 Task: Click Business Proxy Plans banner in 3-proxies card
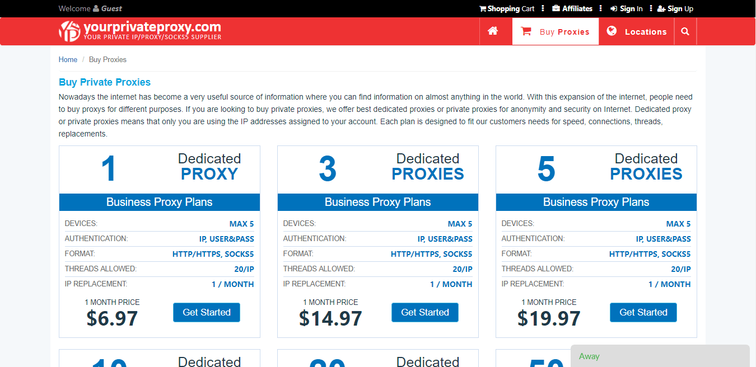[378, 202]
